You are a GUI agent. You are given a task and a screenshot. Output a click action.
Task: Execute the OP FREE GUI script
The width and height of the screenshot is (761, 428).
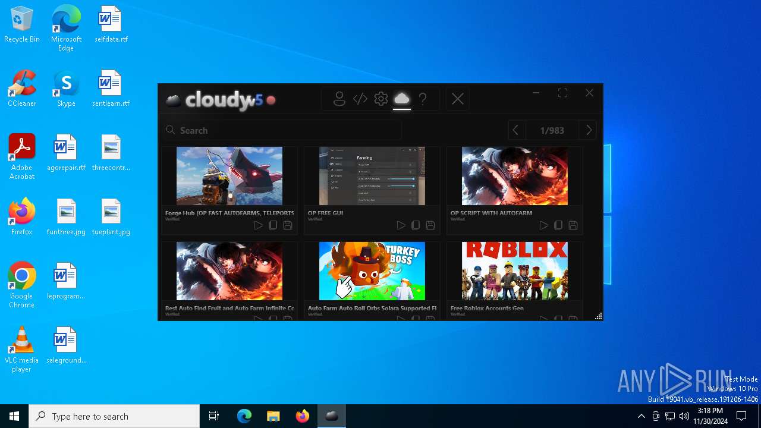point(401,225)
